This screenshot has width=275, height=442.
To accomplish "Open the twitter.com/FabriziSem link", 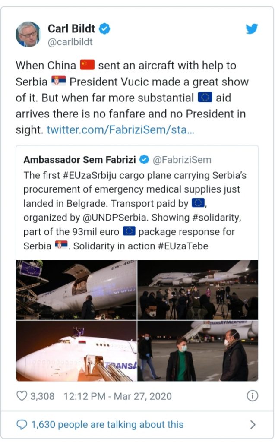I will (x=120, y=129).
